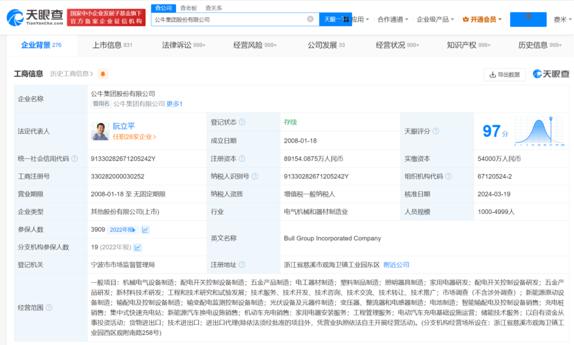Screen dimensions: 574x345
Task: Open the 阮立平 name link
Action: tap(124, 126)
